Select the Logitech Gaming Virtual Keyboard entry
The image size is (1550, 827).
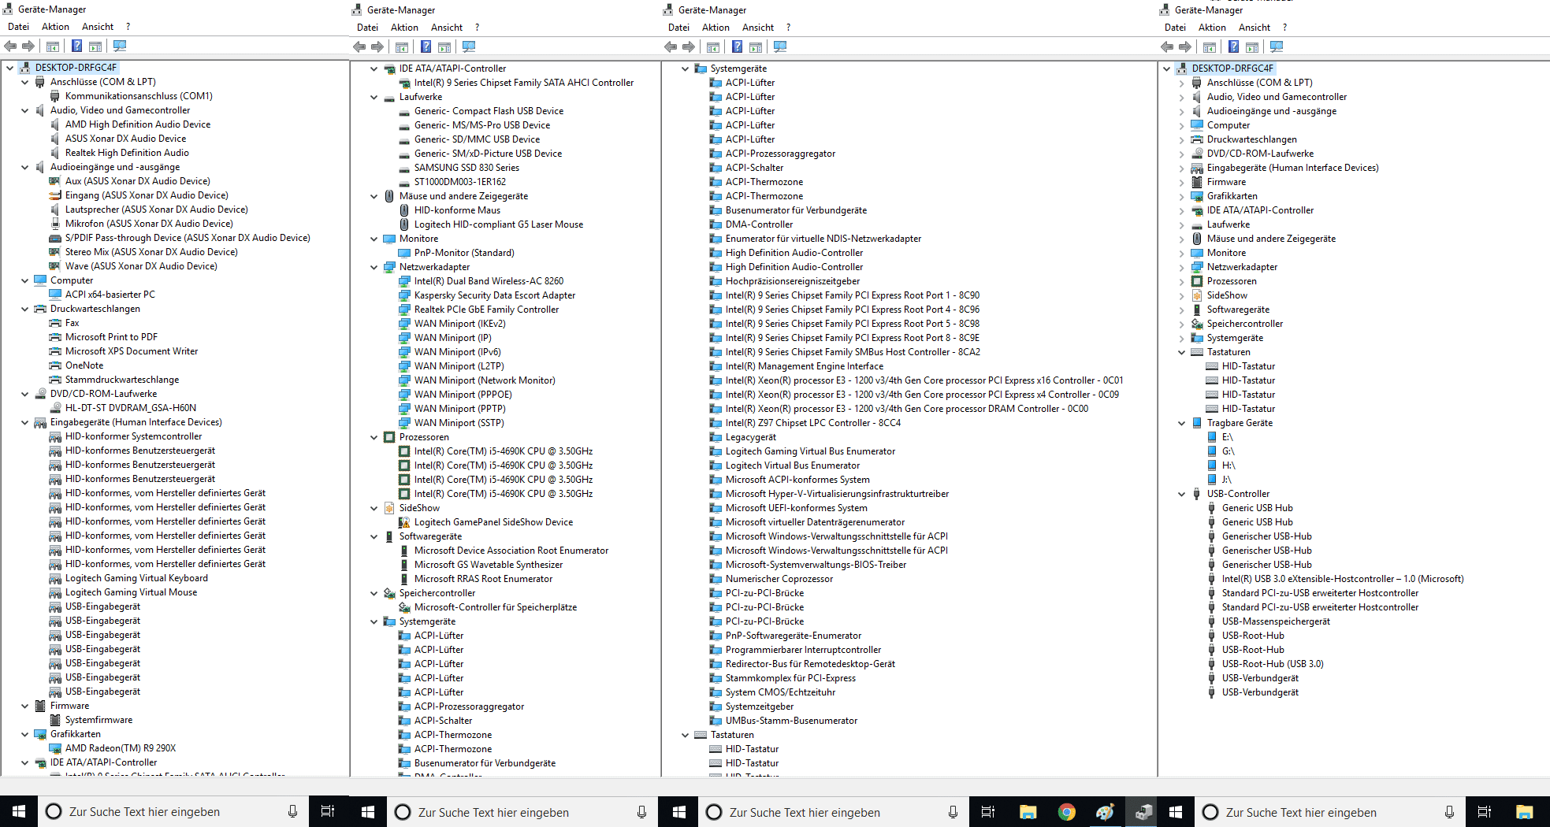(136, 578)
